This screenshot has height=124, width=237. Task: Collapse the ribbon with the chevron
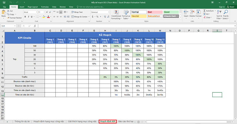pyautogui.click(x=235, y=21)
